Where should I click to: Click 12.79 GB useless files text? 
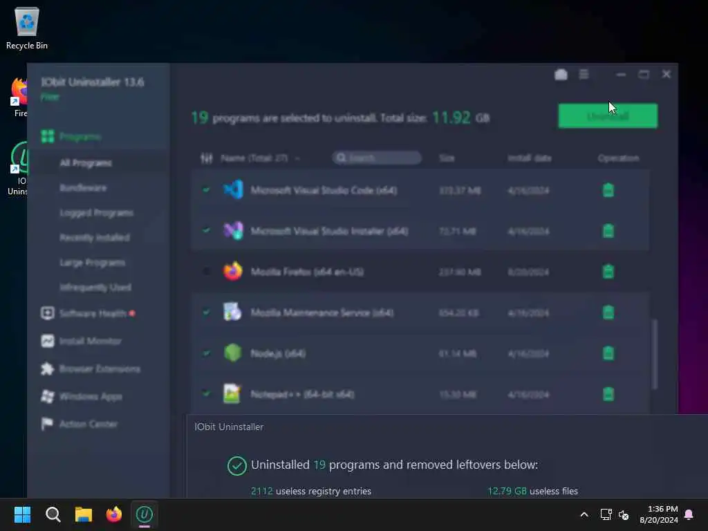click(x=533, y=492)
